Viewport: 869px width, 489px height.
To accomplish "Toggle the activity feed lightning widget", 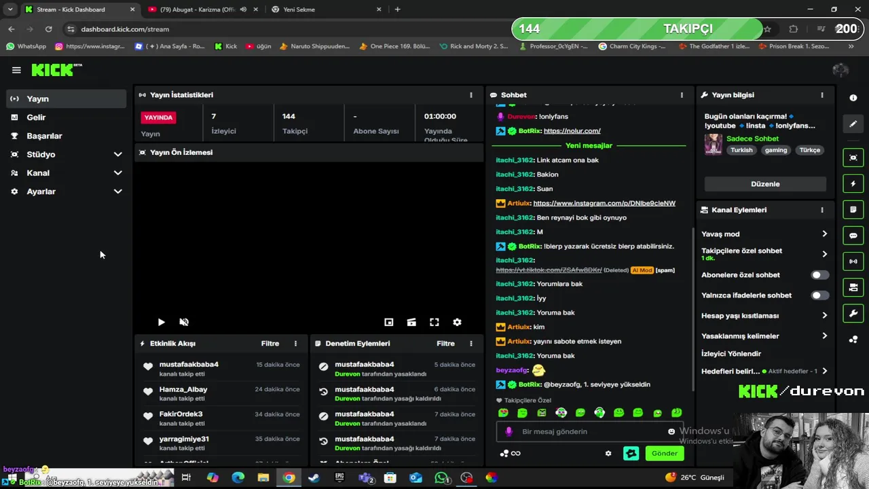I will pyautogui.click(x=853, y=184).
